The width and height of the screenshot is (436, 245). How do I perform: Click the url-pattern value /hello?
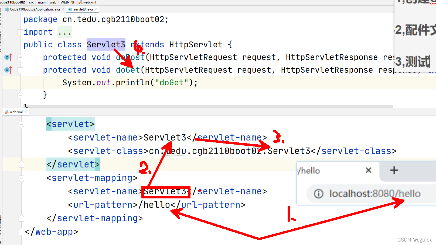point(154,205)
